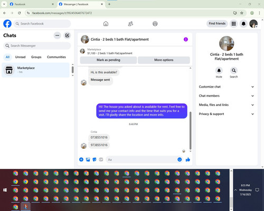
Task: Click the taskbar overflow scrollbar
Action: pos(231,202)
